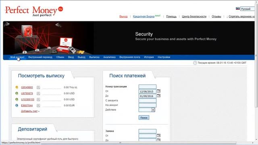Open Внутренняя почта menu item

(130, 57)
